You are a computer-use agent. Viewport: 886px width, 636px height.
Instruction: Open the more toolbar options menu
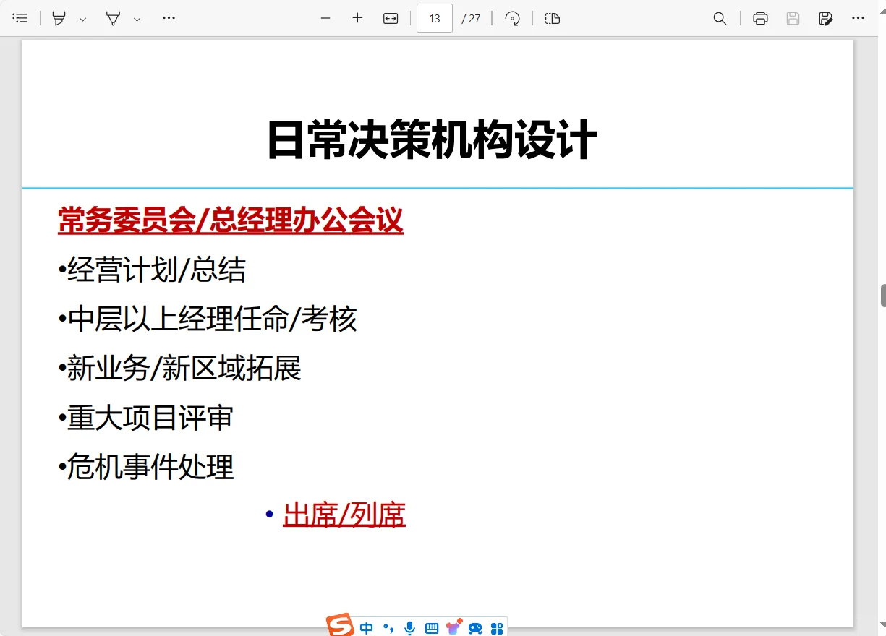click(169, 18)
